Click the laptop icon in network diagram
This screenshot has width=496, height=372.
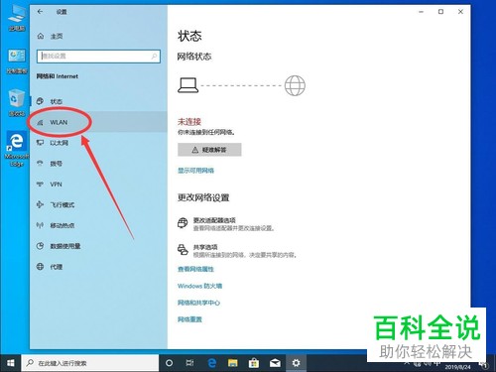(x=187, y=85)
